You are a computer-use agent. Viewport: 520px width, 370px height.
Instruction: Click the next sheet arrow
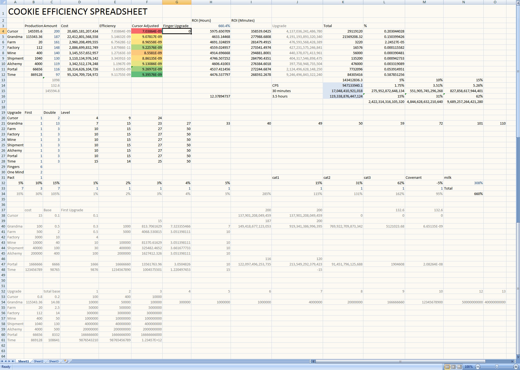coord(9,361)
